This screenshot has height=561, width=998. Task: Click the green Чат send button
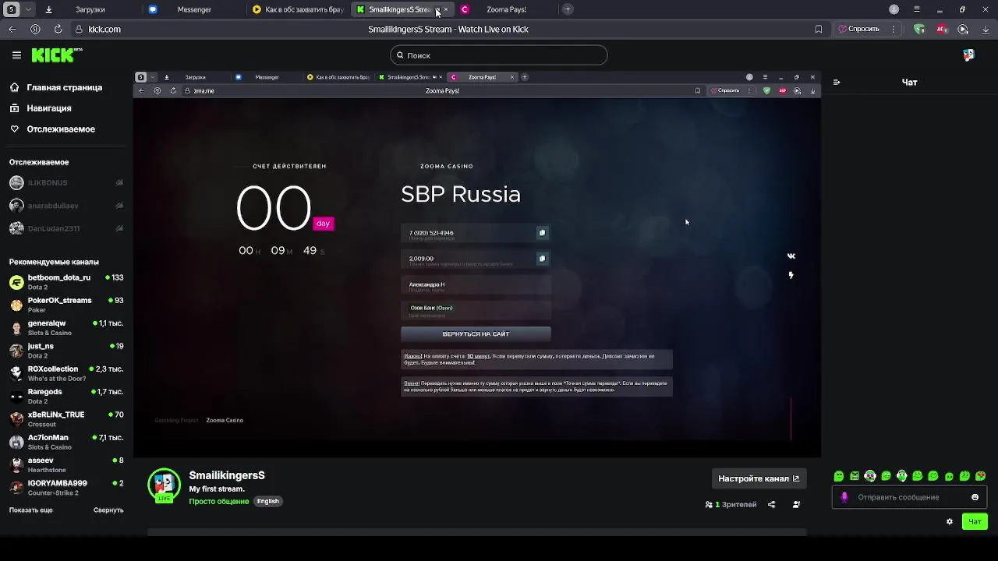[x=975, y=522]
